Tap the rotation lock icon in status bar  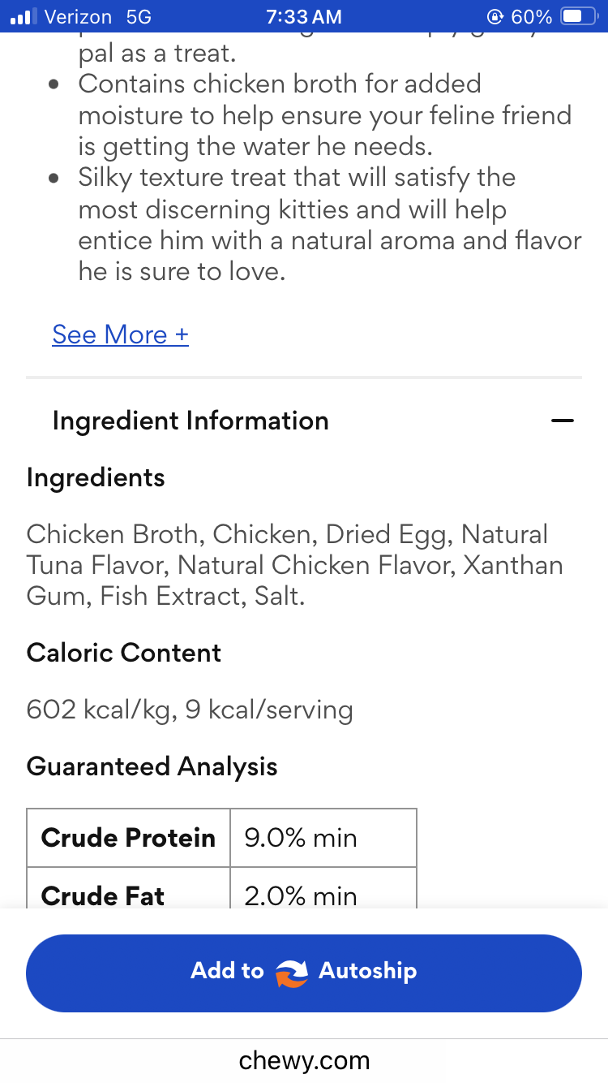(495, 16)
